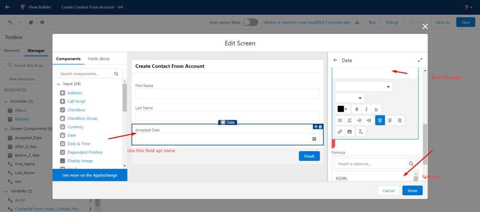The height and width of the screenshot is (212, 480).
Task: Open the text color picker
Action: tap(343, 109)
